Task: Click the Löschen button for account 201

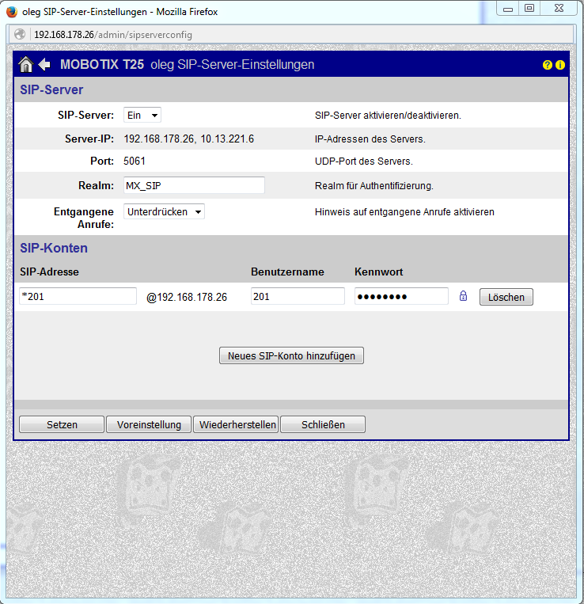Action: click(x=506, y=297)
